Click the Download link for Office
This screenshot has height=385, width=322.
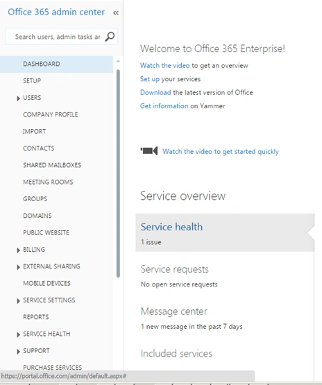coord(155,92)
